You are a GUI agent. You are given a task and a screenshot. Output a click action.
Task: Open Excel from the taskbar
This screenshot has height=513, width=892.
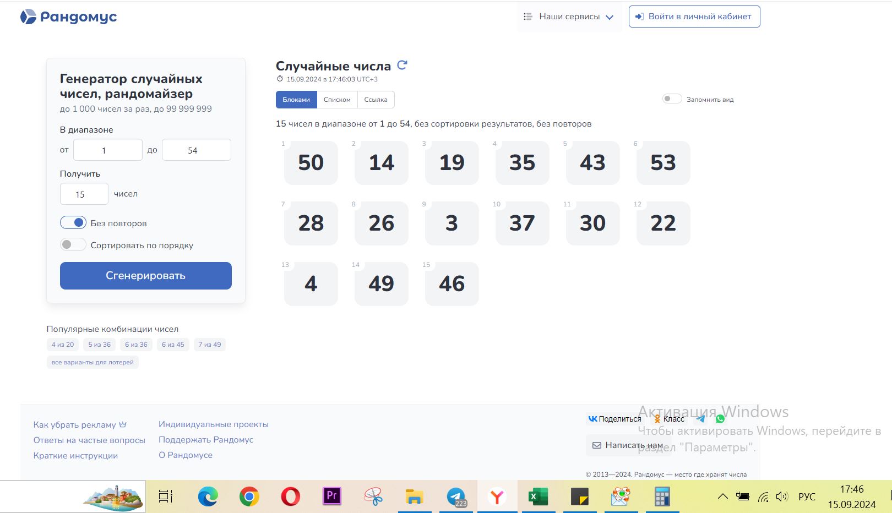pos(538,496)
